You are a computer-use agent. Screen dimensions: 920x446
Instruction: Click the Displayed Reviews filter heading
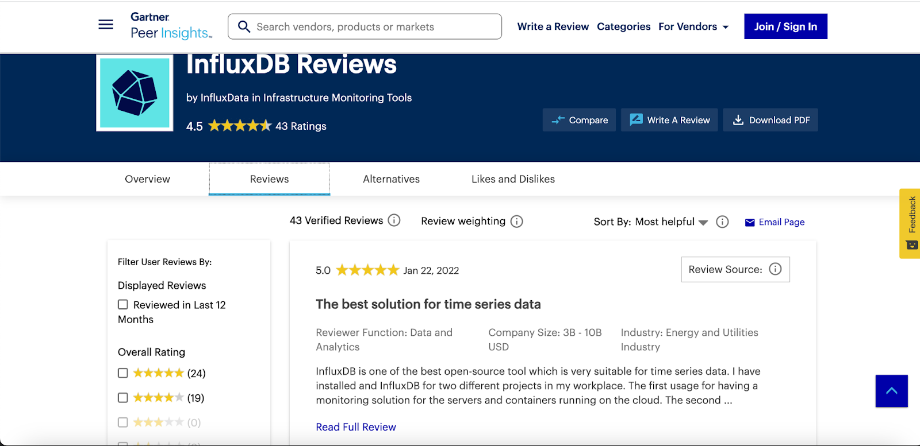tap(162, 285)
